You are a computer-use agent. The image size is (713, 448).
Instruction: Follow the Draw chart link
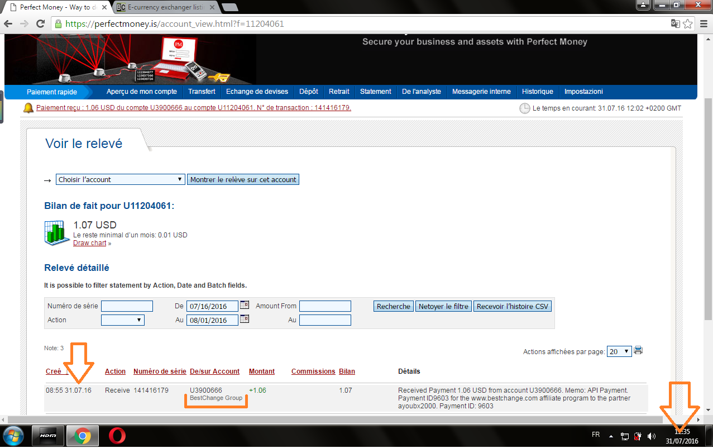click(89, 243)
